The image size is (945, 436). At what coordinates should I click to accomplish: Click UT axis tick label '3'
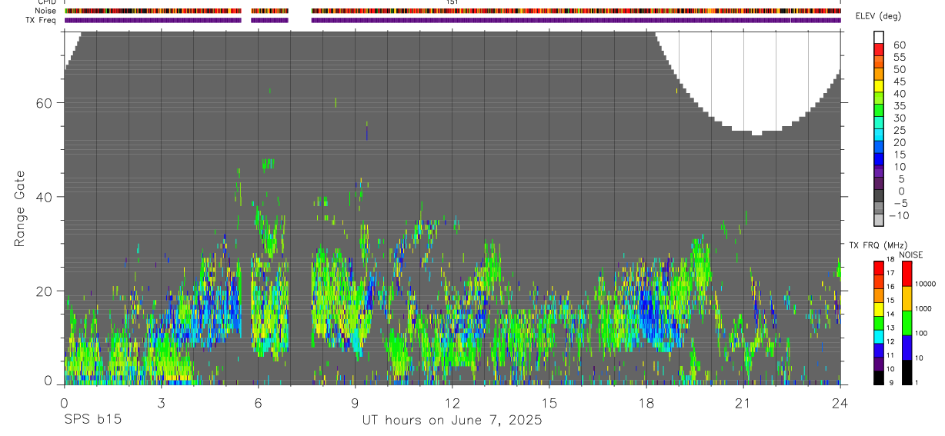[x=161, y=402]
